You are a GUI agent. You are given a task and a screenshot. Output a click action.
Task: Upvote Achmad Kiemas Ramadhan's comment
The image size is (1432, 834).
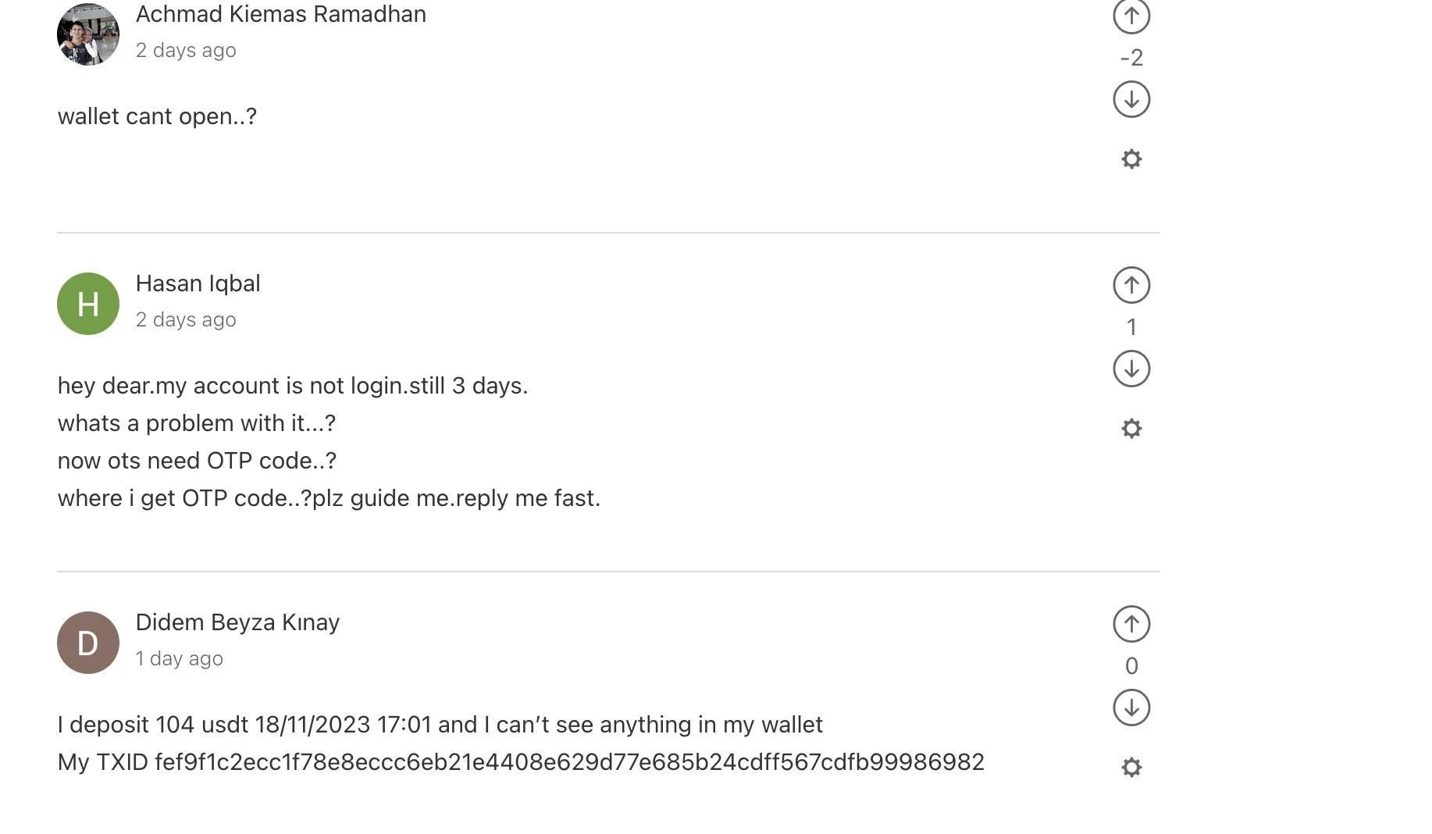tap(1131, 16)
